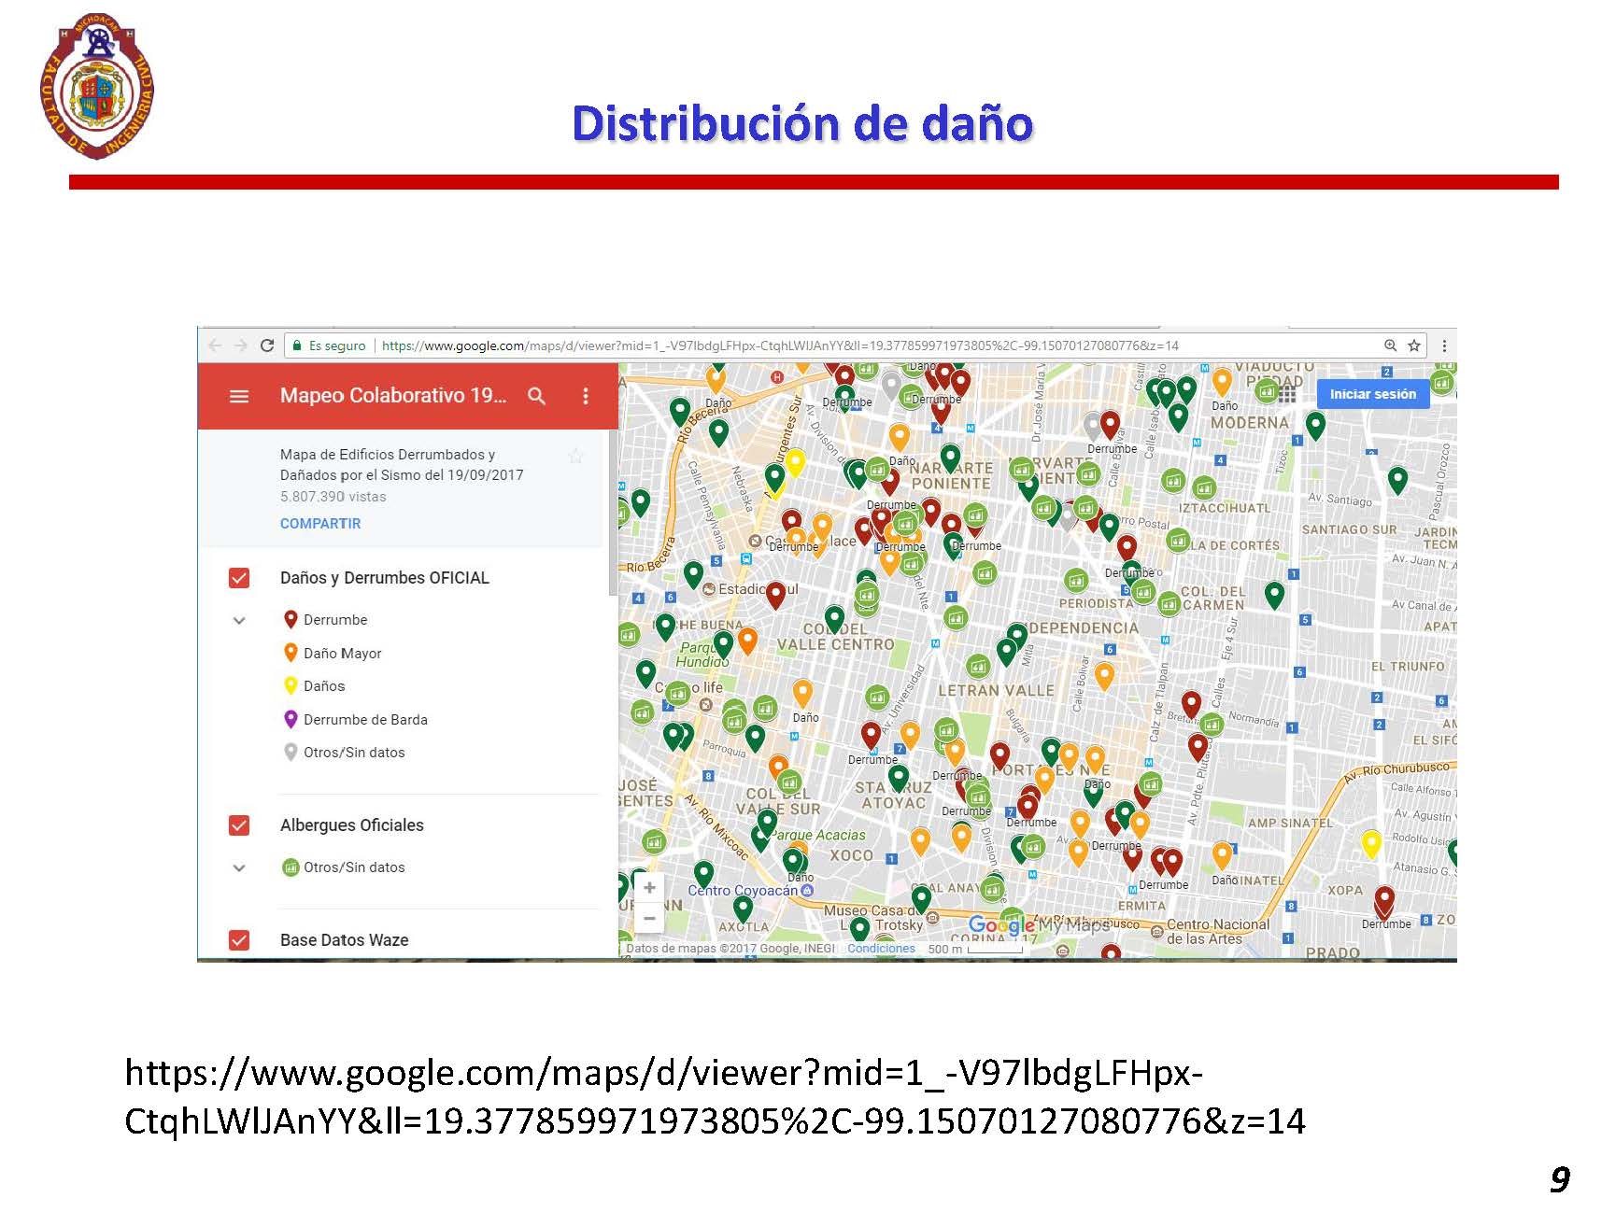Image resolution: width=1616 pixels, height=1212 pixels.
Task: Click the red Derrumbe pin near Estadio Azul
Action: tap(775, 595)
